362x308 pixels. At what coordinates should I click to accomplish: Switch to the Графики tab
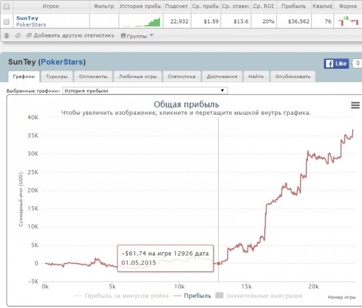tap(24, 76)
